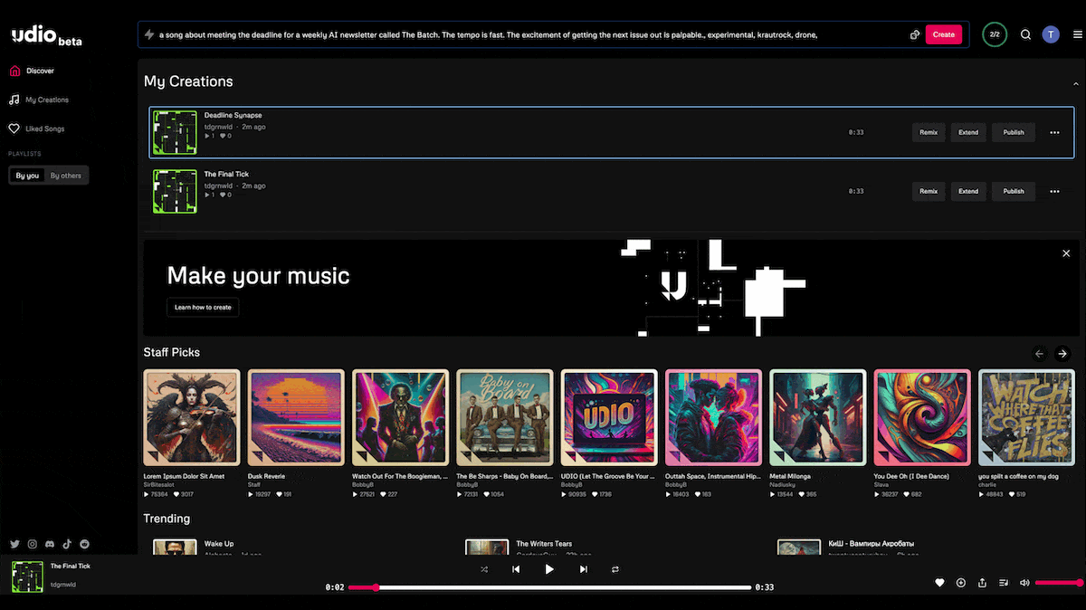
Task: Switch playlists to By others tab
Action: [x=66, y=176]
